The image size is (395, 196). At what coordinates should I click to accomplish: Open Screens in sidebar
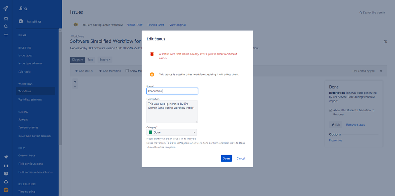click(23, 119)
